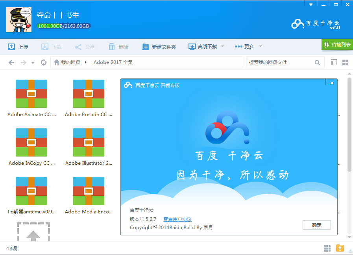Open the title bar dropdown menu arrow
Screen dimensions: 353x255
click(x=311, y=4)
